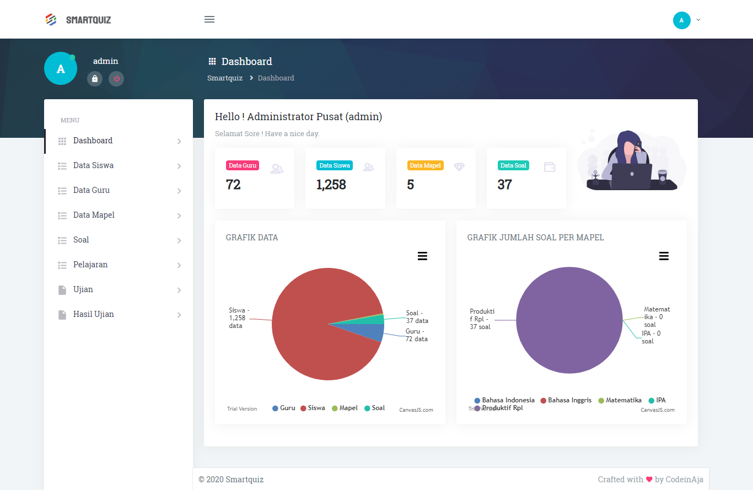Click the Smartquiz breadcrumb link
Screen dimensions: 753x490
(225, 78)
